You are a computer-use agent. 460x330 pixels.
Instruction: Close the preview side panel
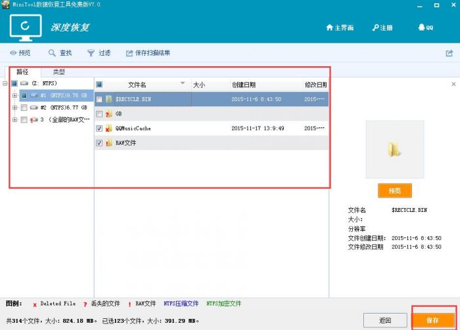[x=453, y=85]
